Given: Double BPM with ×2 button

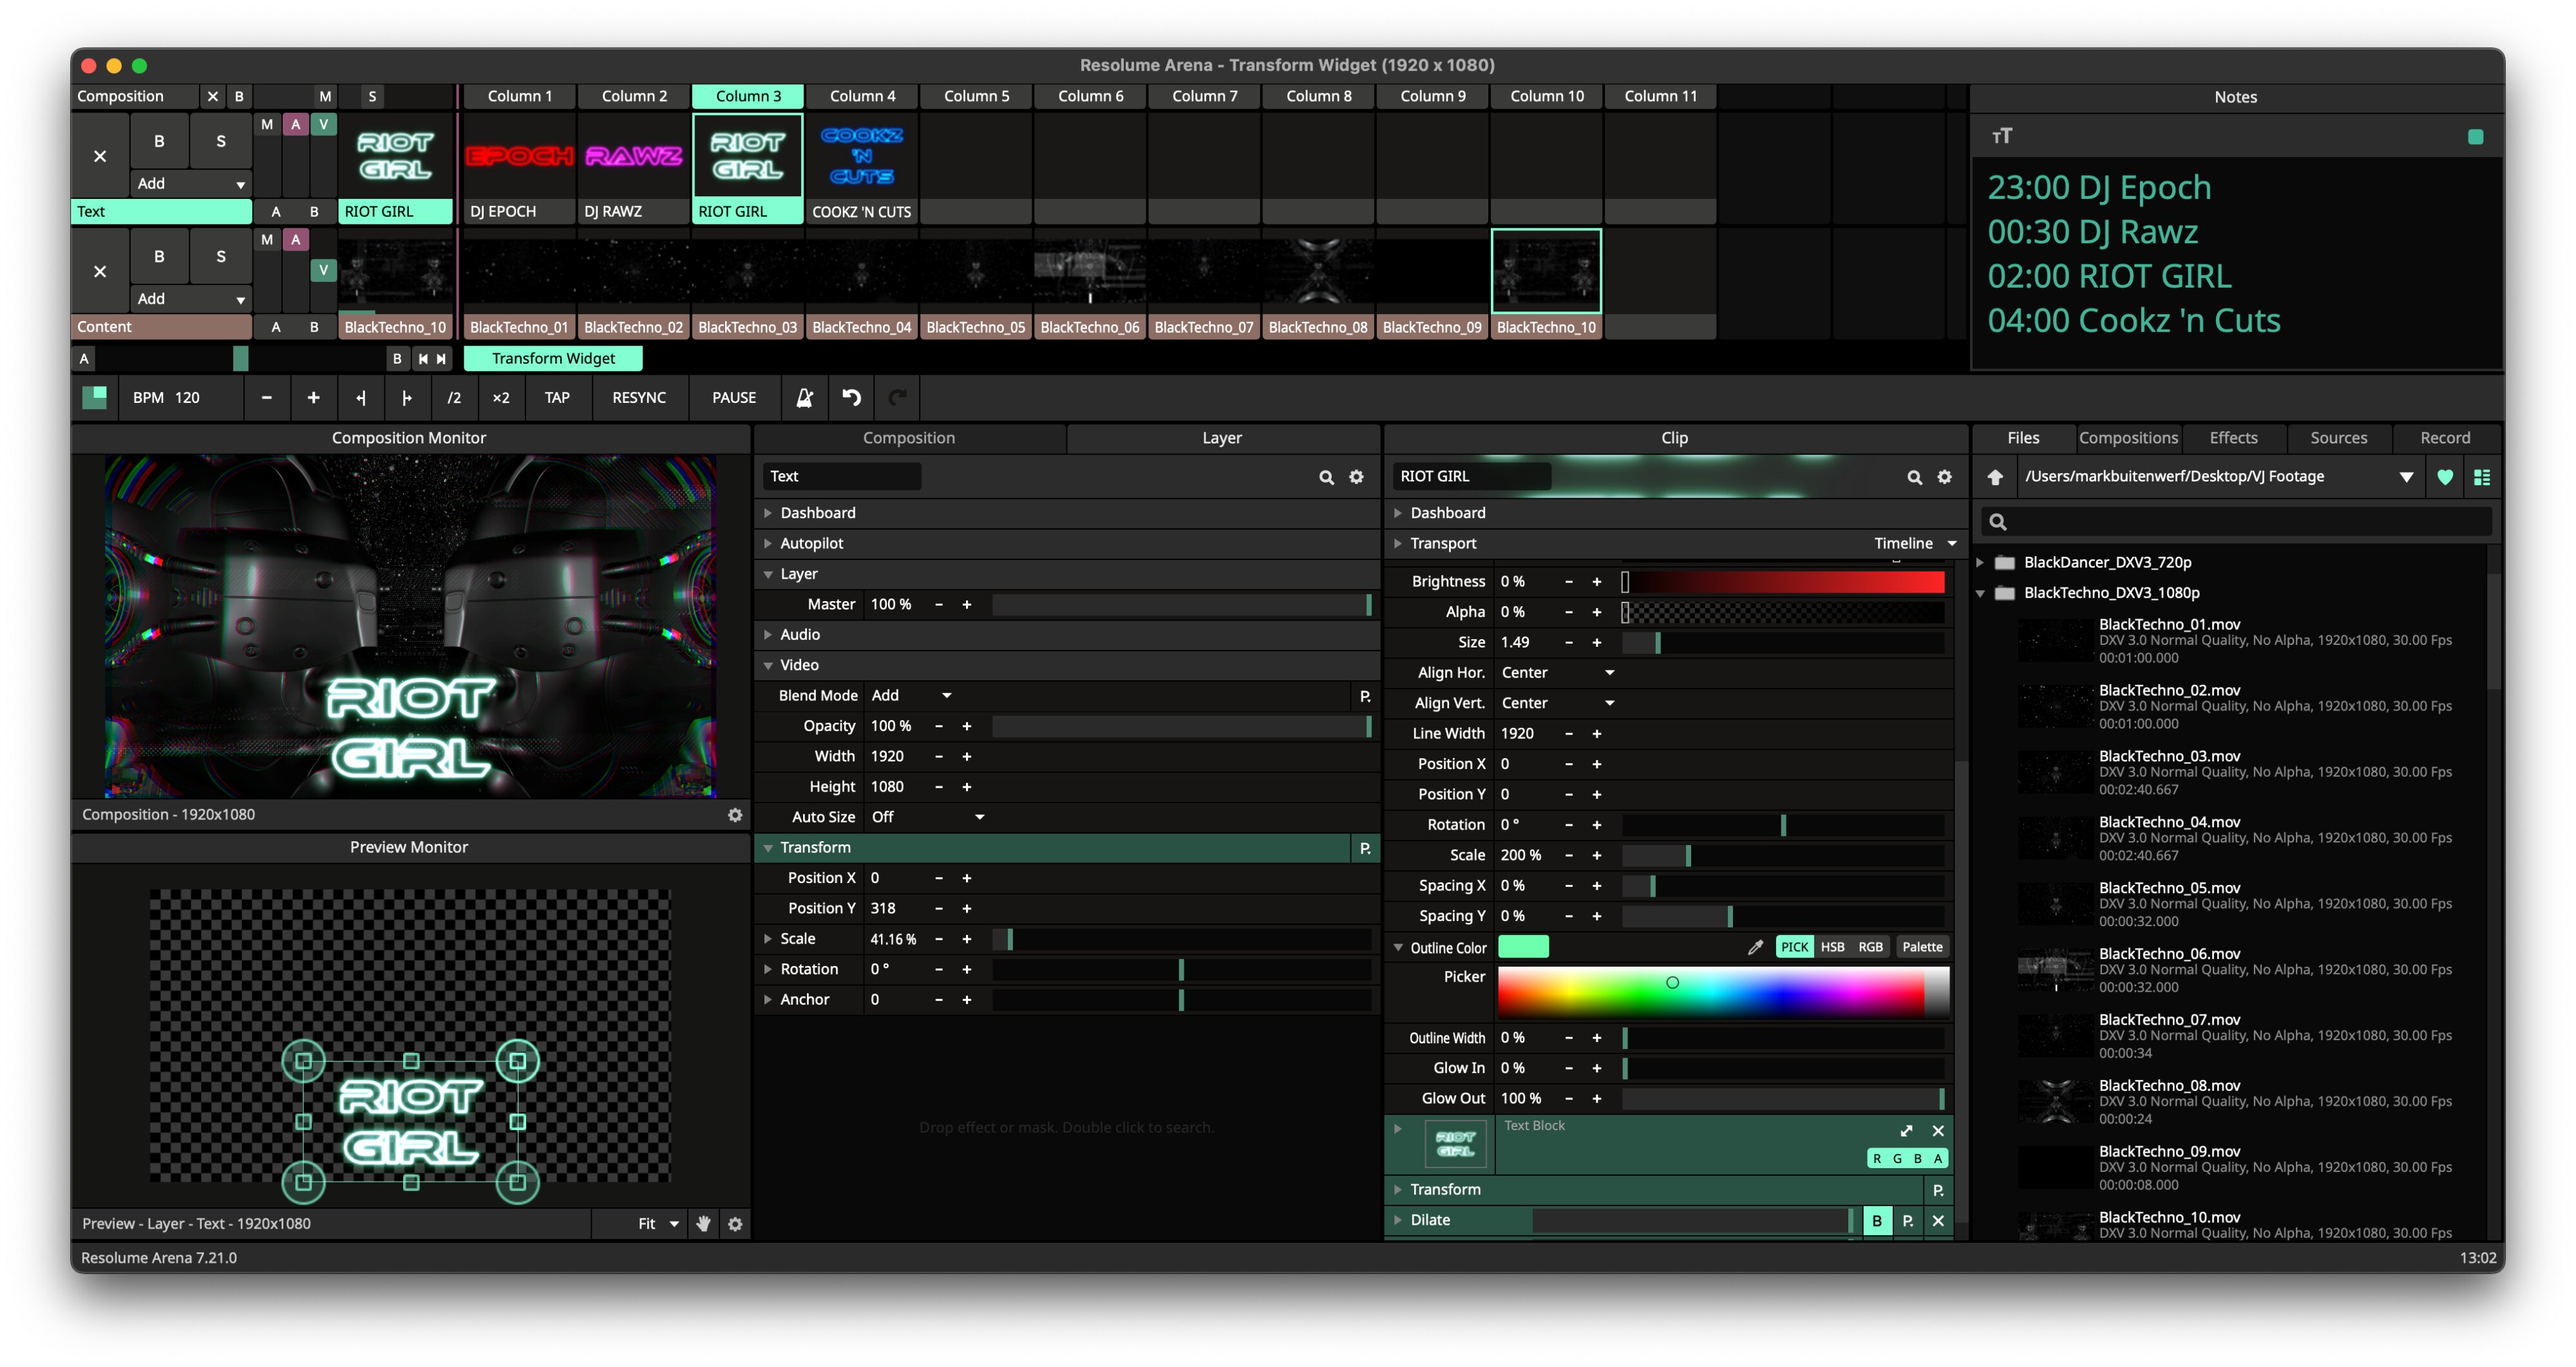Looking at the screenshot, I should coord(501,398).
